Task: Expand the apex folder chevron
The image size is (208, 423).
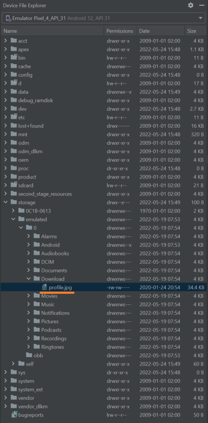Action: tap(6, 49)
